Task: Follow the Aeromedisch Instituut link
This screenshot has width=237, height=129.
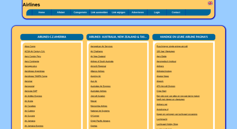Action: [166, 61]
